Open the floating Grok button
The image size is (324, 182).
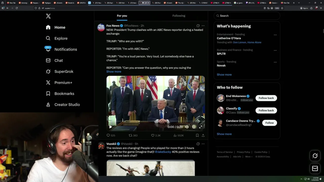click(315, 156)
